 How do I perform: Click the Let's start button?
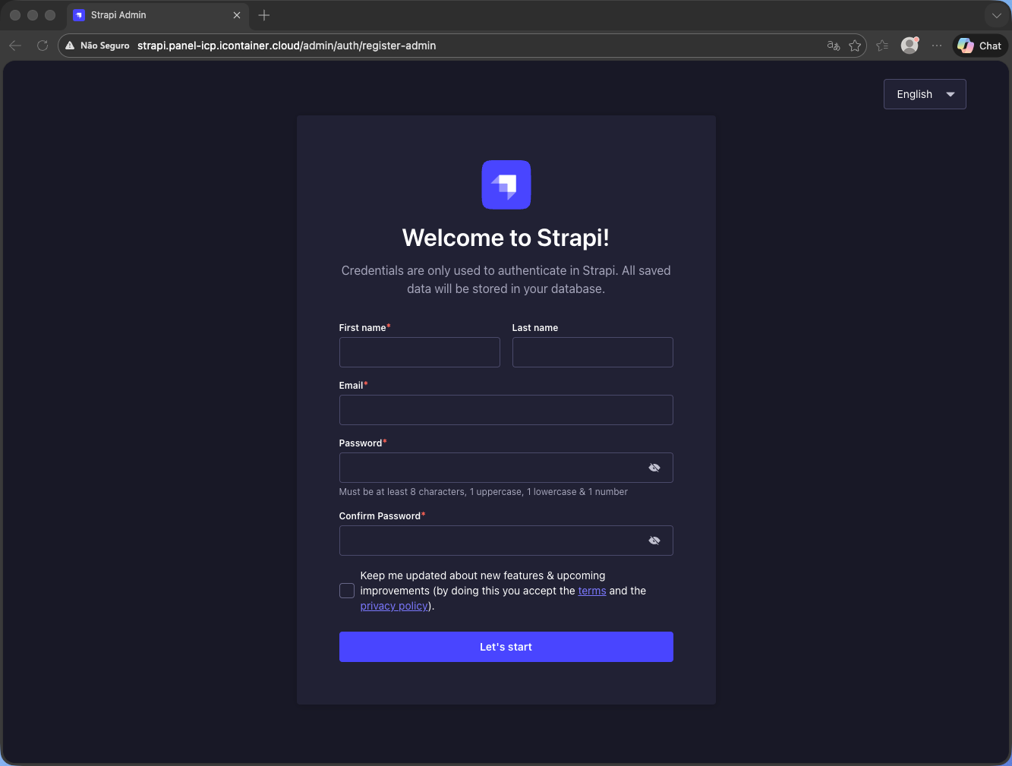point(506,647)
